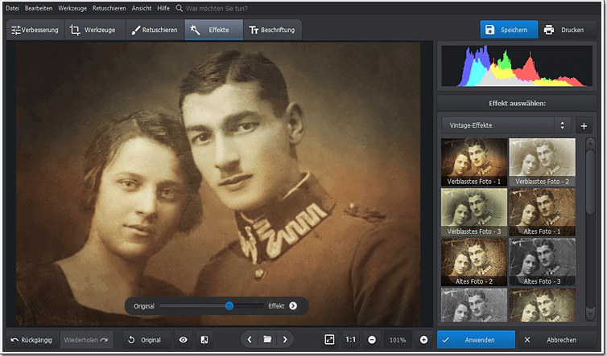This screenshot has width=607, height=356.
Task: Click the 101% zoom value field
Action: pos(398,340)
